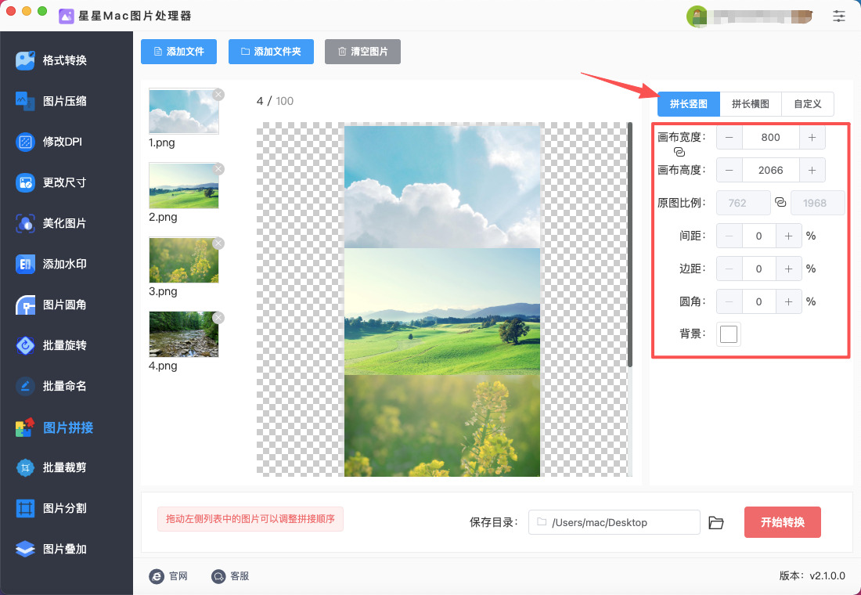Click the 圆角 value field

759,301
